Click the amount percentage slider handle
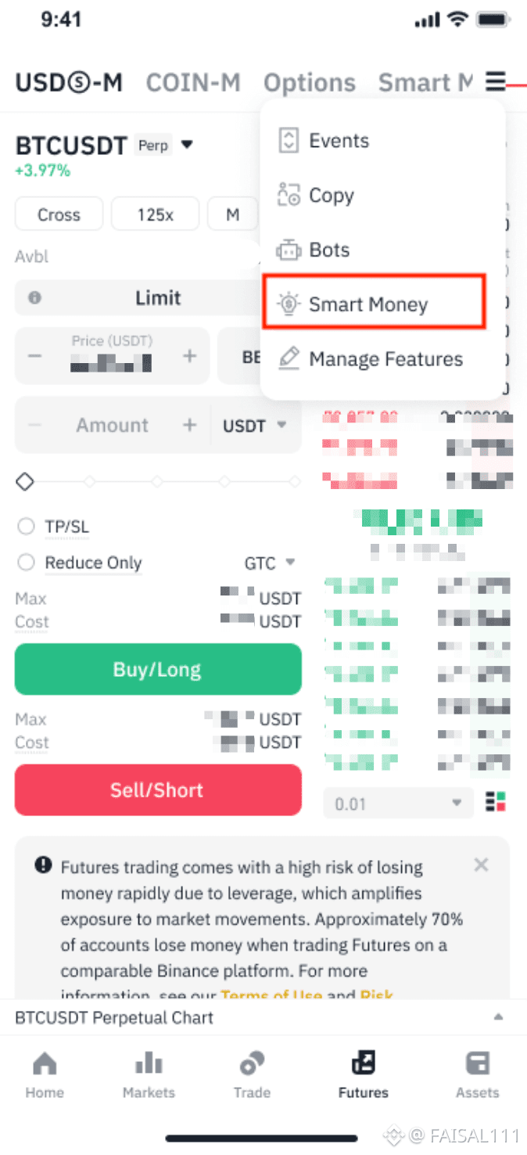The image size is (527, 1155). pyautogui.click(x=25, y=482)
